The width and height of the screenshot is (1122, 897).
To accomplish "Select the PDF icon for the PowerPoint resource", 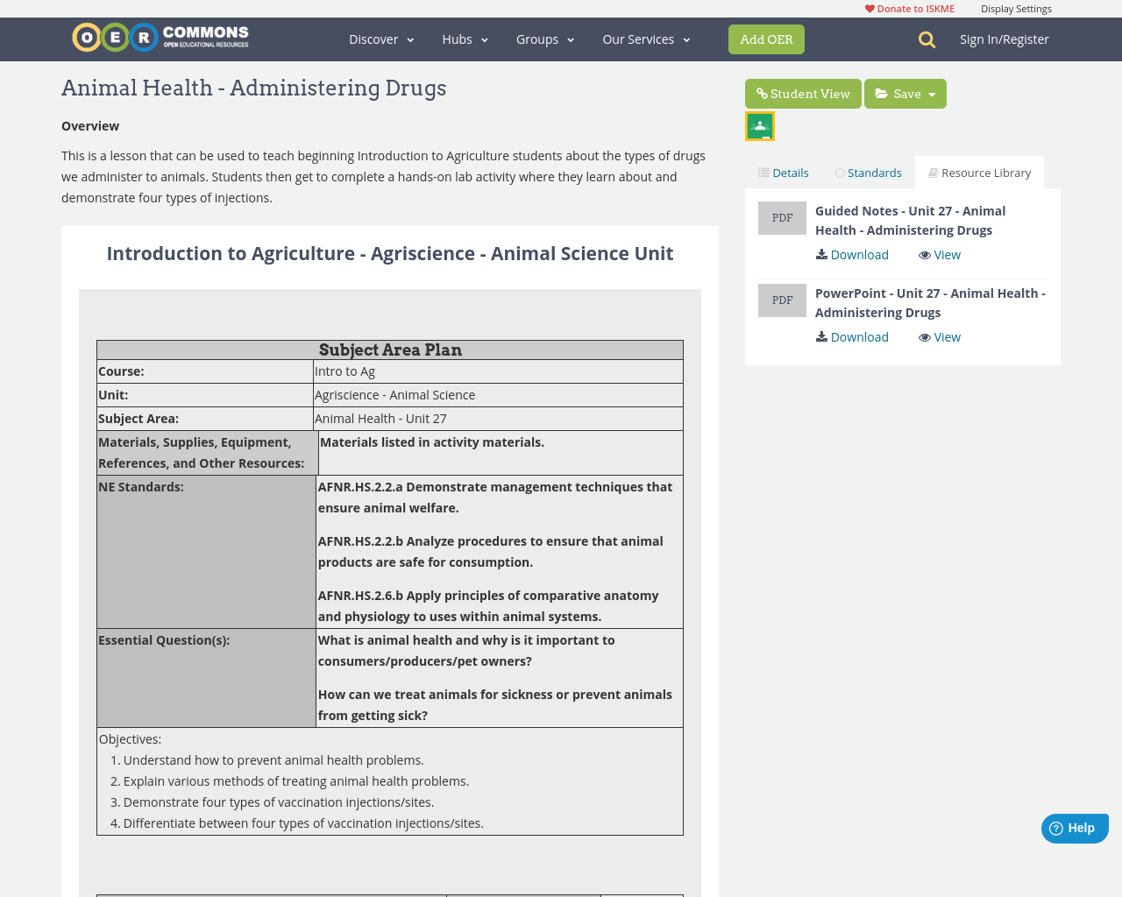I will (x=782, y=299).
